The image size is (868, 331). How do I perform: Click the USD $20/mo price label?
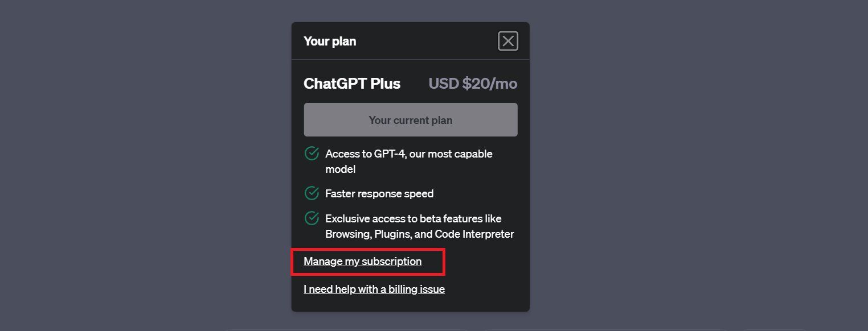pyautogui.click(x=473, y=84)
